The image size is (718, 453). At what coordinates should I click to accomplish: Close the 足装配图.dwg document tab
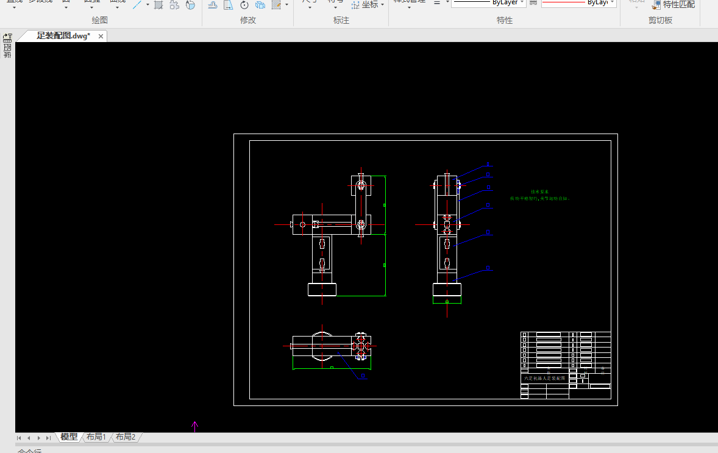tap(101, 36)
